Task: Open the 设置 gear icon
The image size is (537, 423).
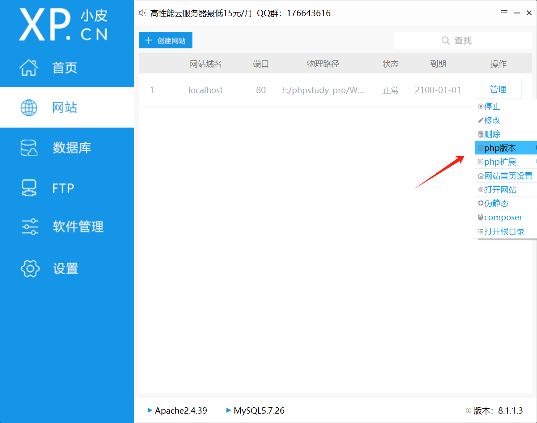Action: 30,269
